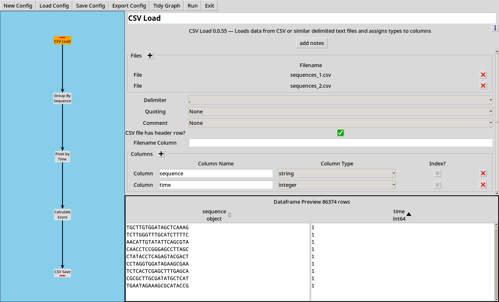Select the CSV Load node
Viewport: 499px width, 302px height.
[x=62, y=40]
